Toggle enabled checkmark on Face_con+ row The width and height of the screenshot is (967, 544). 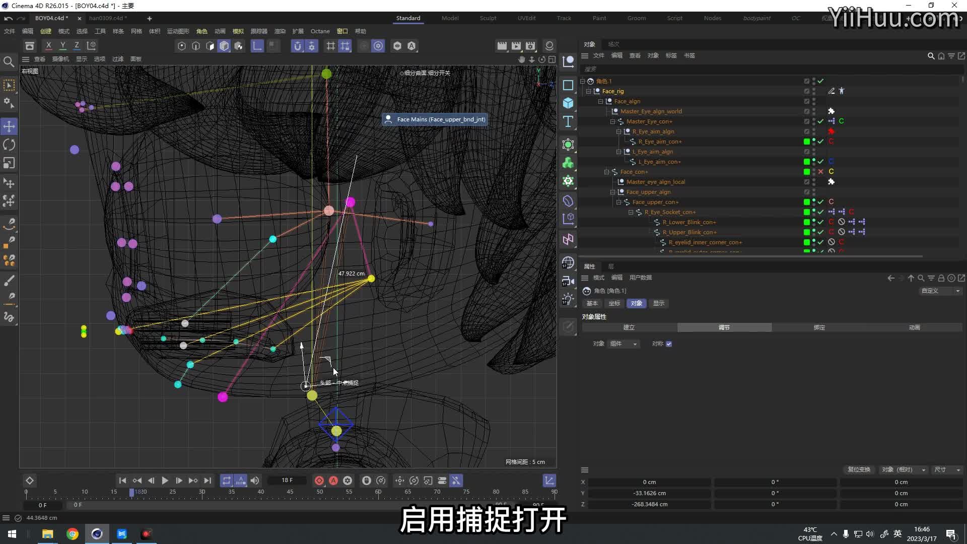pos(820,172)
